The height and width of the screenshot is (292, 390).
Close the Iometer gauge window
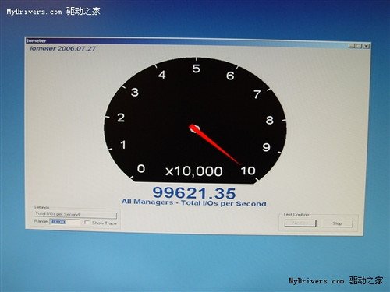[x=366, y=46]
